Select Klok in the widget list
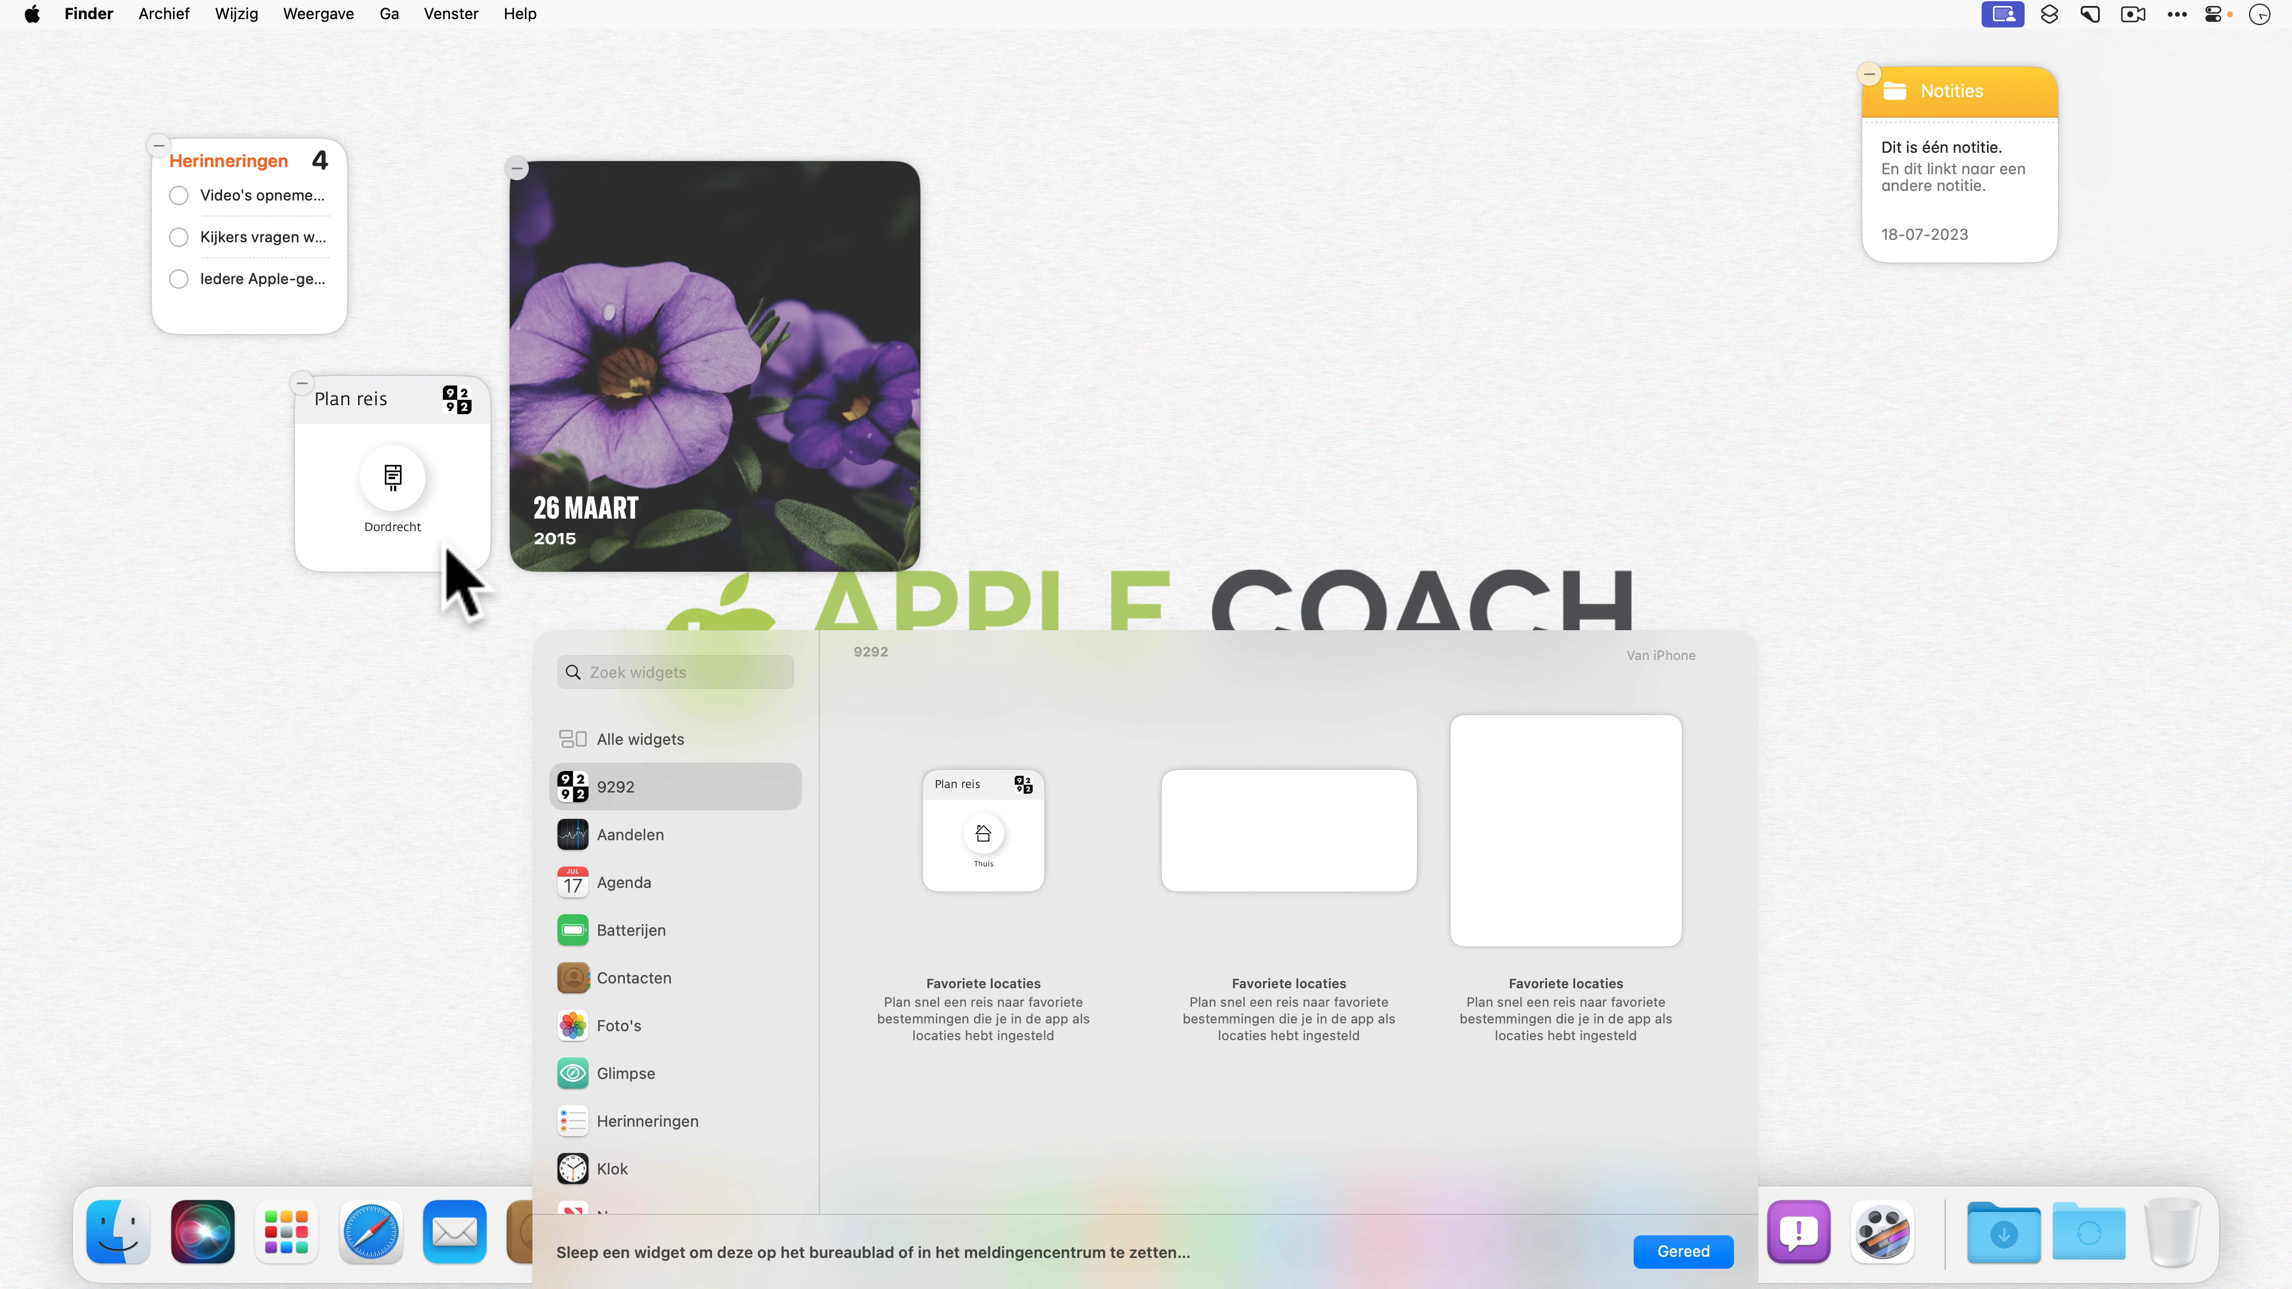This screenshot has width=2292, height=1289. tap(675, 1169)
